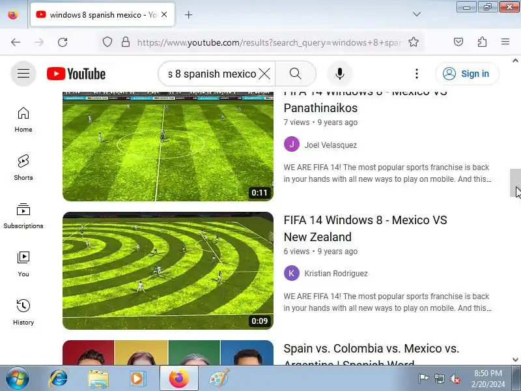The height and width of the screenshot is (391, 521).
Task: Click the purple J channel avatar
Action: (x=291, y=144)
